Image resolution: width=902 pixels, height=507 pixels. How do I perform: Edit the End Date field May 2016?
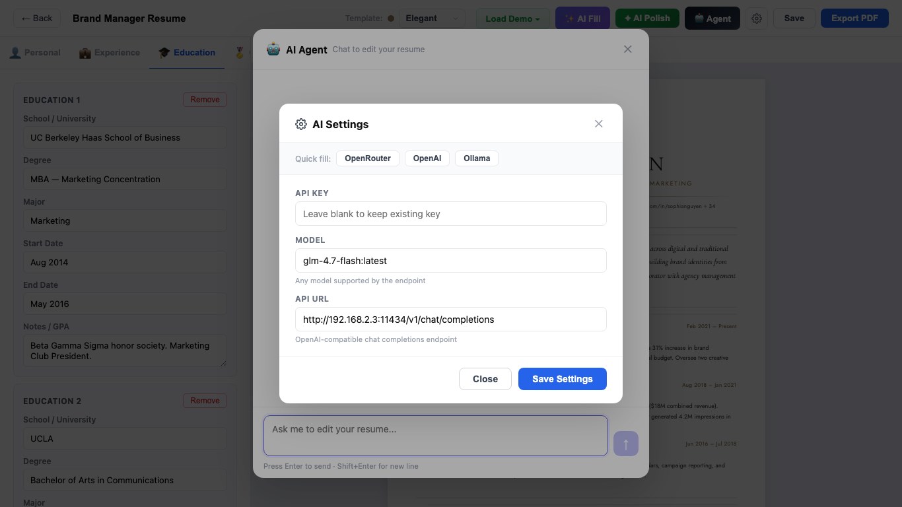[x=125, y=304]
